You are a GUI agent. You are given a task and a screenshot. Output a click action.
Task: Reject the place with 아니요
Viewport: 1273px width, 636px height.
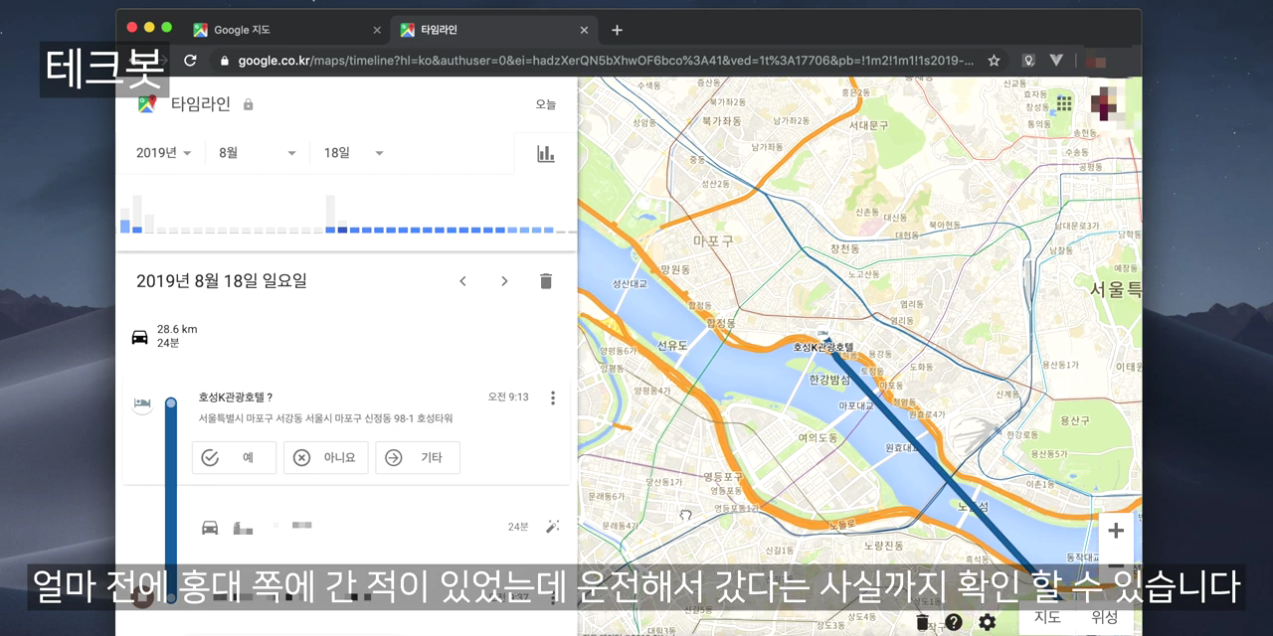click(325, 457)
